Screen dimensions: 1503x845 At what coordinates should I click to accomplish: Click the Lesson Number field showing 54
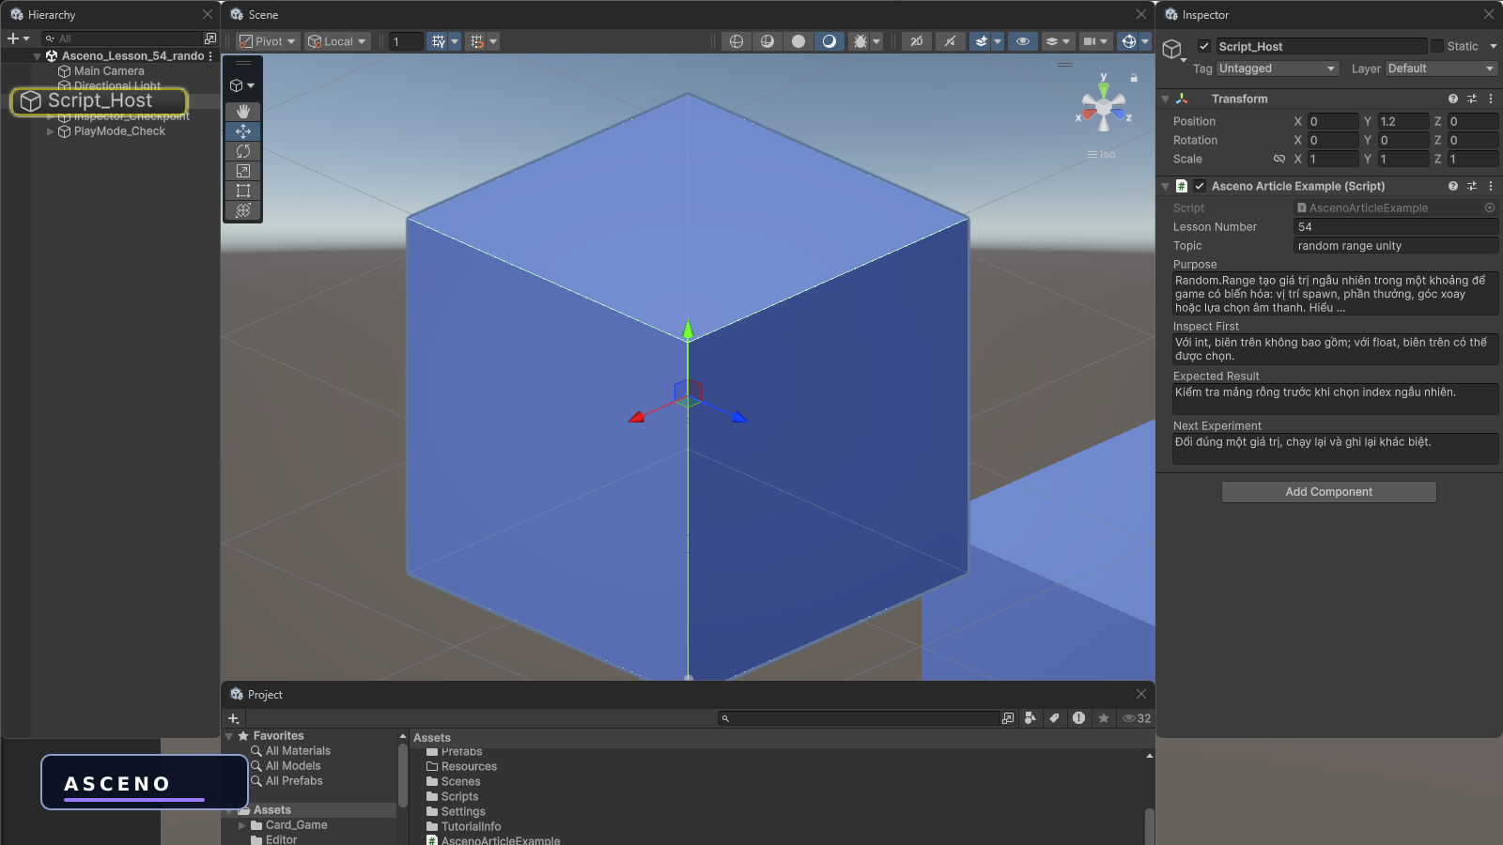(1395, 226)
